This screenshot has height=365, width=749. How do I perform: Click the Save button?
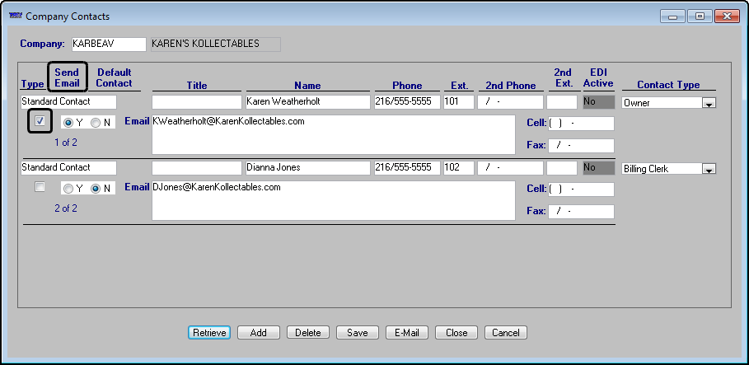358,333
